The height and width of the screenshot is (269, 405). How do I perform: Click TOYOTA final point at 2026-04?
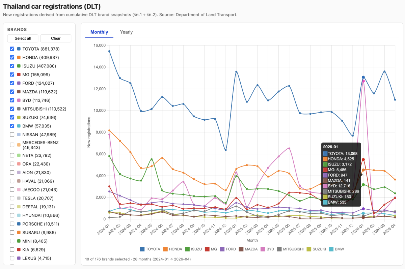tap(395, 100)
